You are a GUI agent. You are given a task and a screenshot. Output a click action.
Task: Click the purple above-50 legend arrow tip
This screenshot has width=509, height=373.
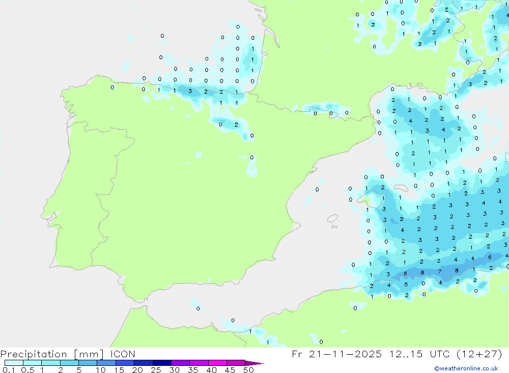point(255,363)
